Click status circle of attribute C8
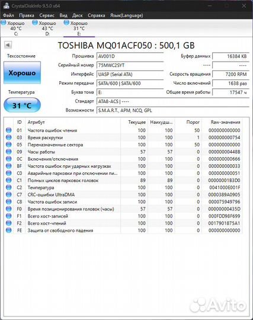This screenshot has height=320, width=253. point(9,201)
